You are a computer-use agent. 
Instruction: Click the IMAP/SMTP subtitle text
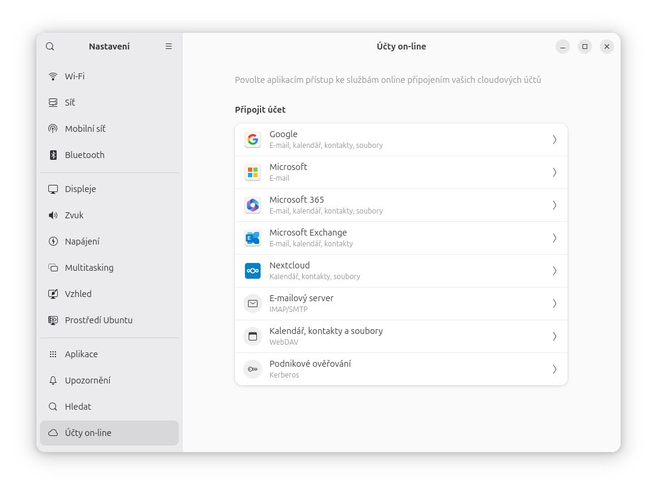[289, 310]
